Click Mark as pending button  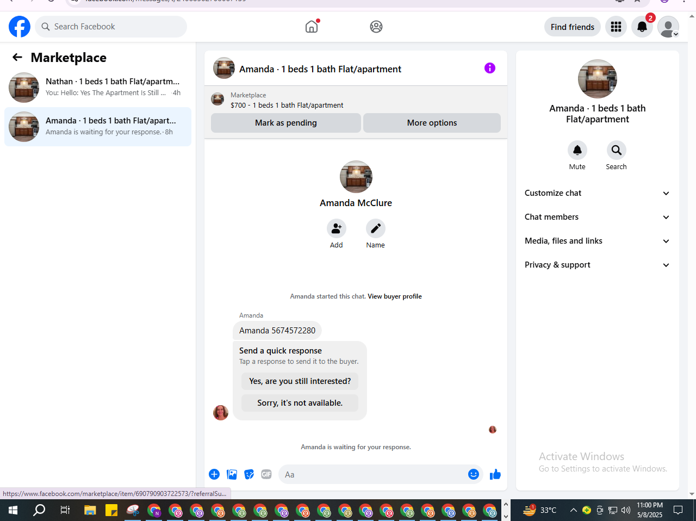pyautogui.click(x=286, y=123)
